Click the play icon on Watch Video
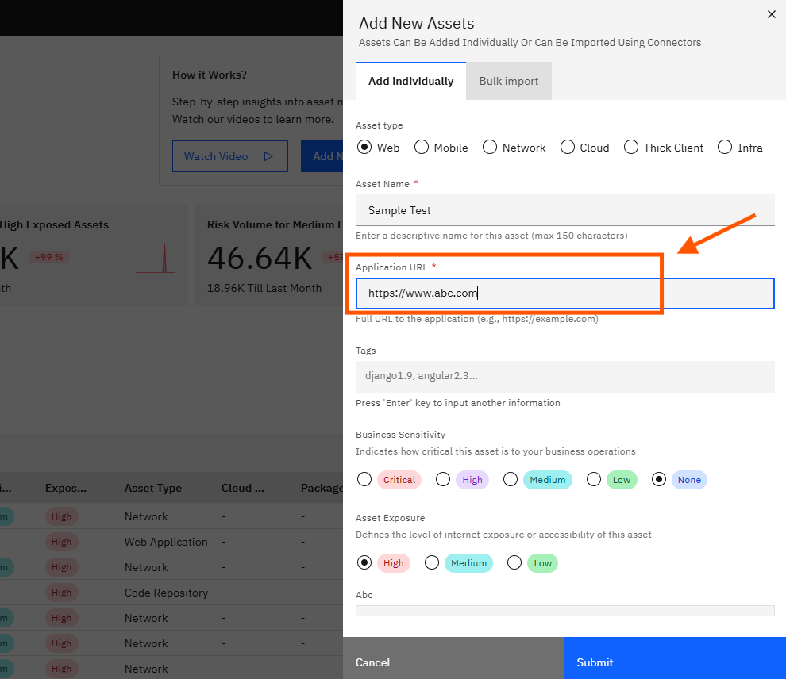786x679 pixels. click(268, 156)
